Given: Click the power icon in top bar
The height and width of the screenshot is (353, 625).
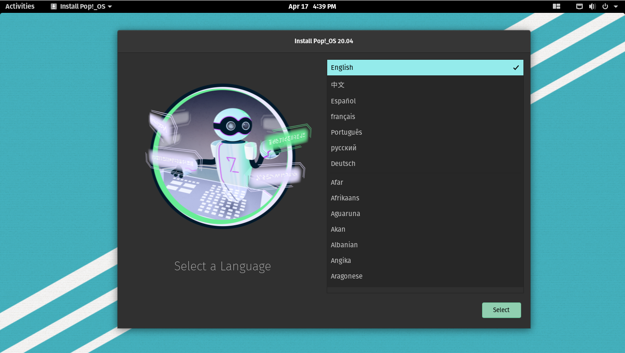Looking at the screenshot, I should tap(605, 6).
